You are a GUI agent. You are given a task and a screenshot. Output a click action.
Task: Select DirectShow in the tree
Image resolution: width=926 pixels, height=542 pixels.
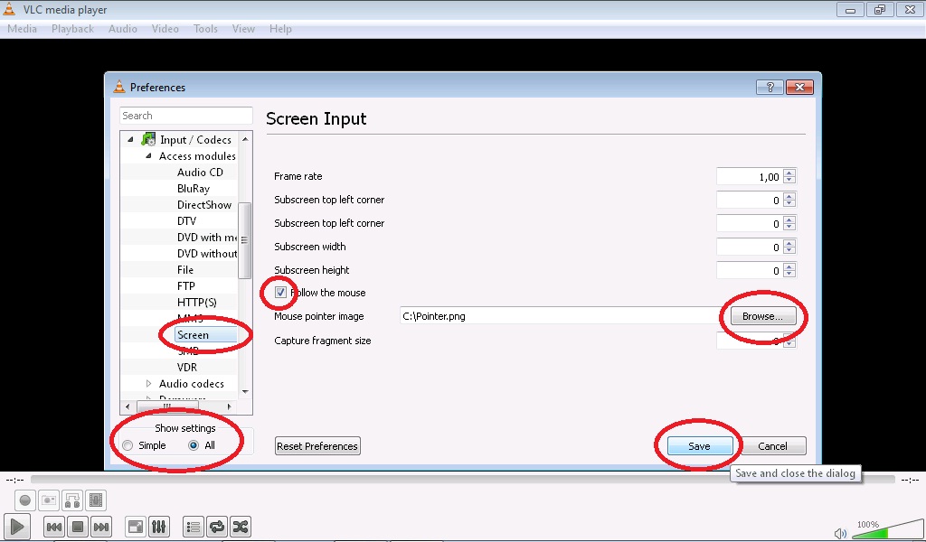coord(204,205)
